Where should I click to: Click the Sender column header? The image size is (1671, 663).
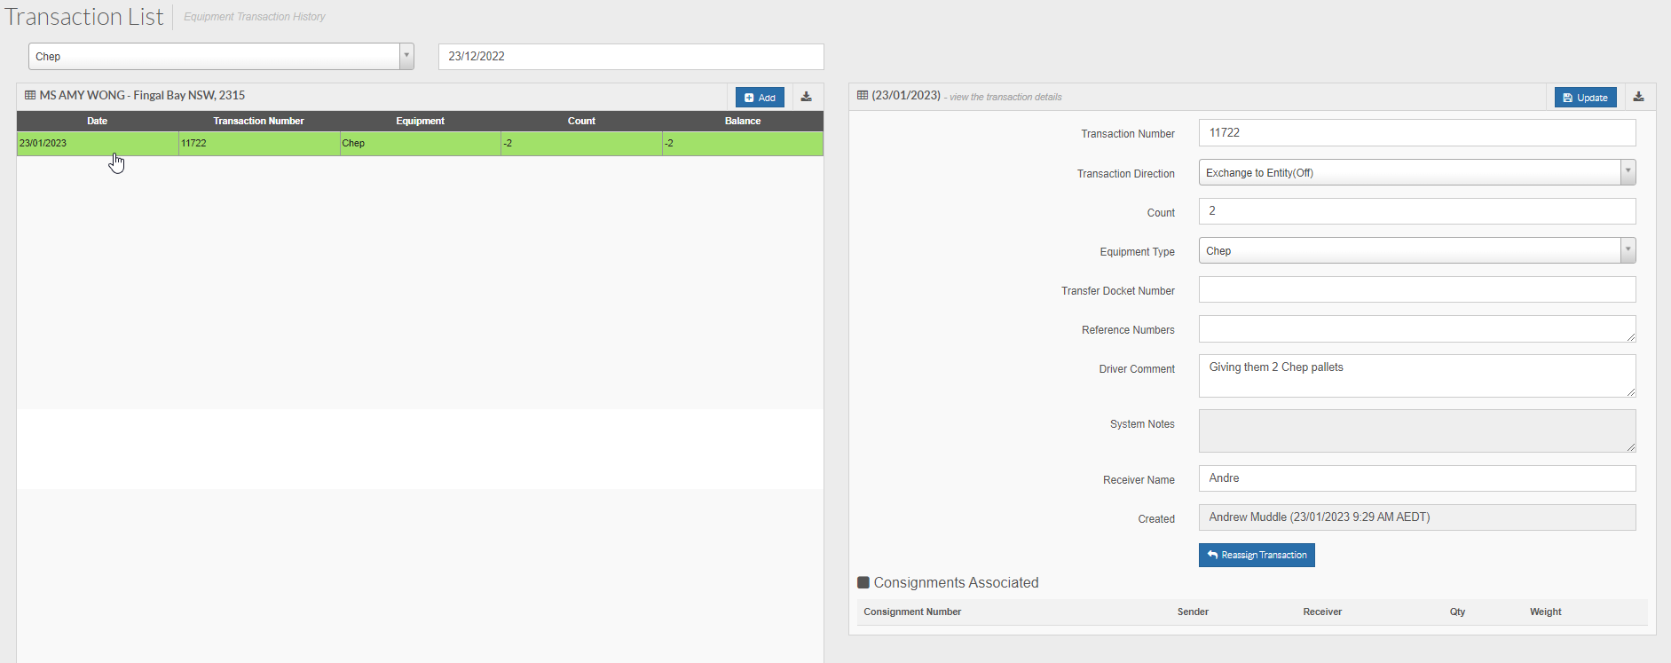(x=1193, y=612)
